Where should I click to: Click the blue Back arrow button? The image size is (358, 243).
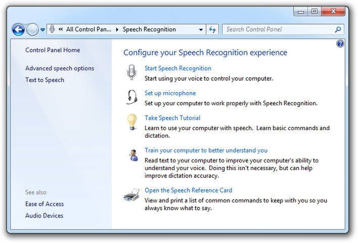pos(18,29)
